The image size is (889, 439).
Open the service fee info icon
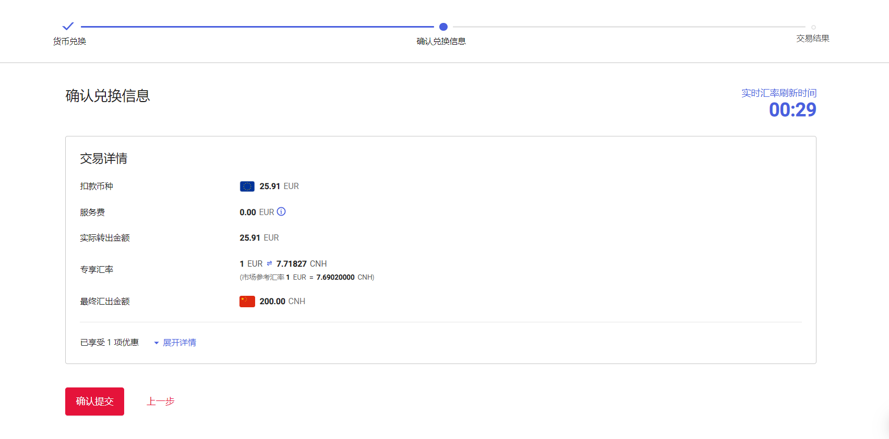(x=281, y=211)
